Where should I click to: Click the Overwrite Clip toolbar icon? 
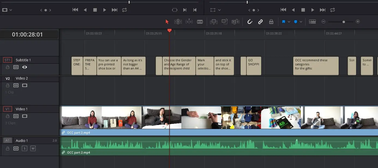(224, 22)
